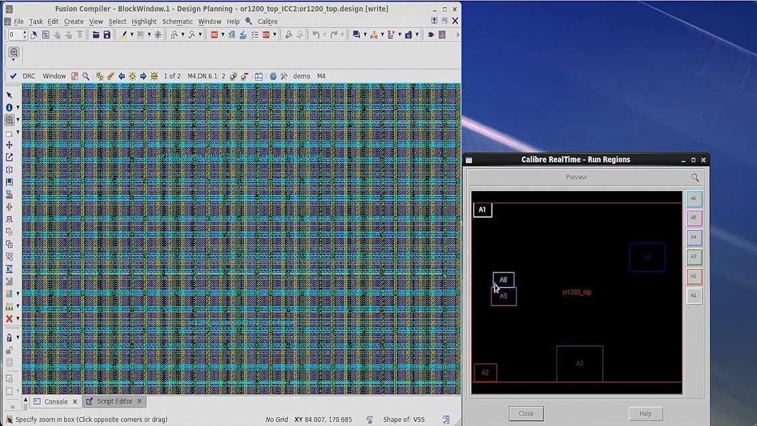The height and width of the screenshot is (426, 757).
Task: Click the save (floppy disk) toolbar icon
Action: (x=107, y=35)
